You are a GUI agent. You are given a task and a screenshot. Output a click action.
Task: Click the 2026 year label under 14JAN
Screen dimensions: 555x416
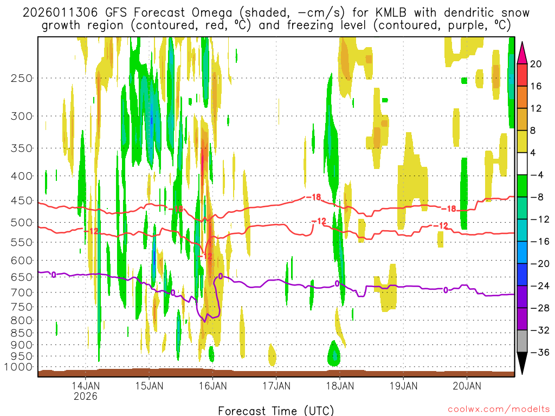pos(86,396)
